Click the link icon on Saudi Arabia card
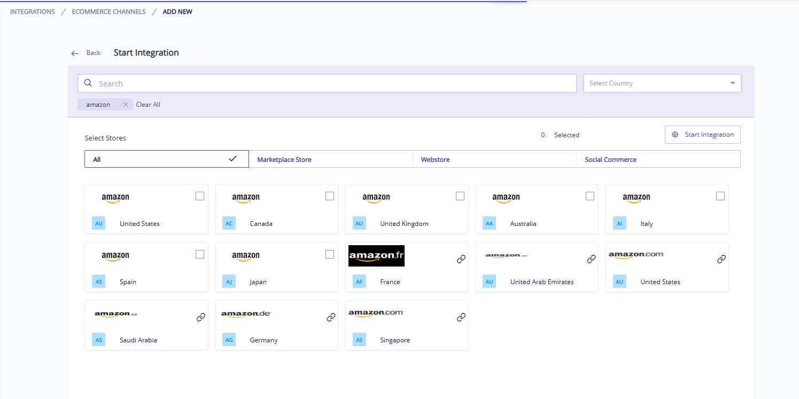799x399 pixels. click(201, 317)
